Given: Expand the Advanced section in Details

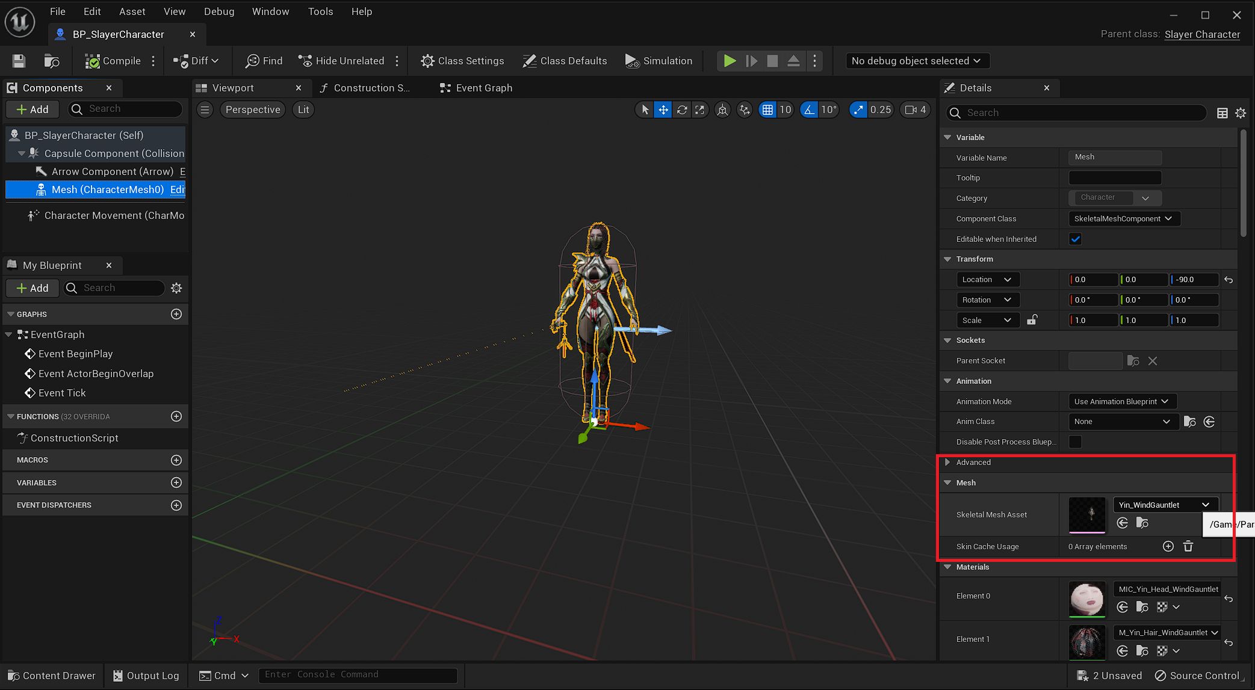Looking at the screenshot, I should pyautogui.click(x=947, y=462).
